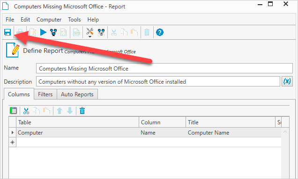This screenshot has height=179, width=298.
Task: Click the Description input field
Action: [x=158, y=81]
